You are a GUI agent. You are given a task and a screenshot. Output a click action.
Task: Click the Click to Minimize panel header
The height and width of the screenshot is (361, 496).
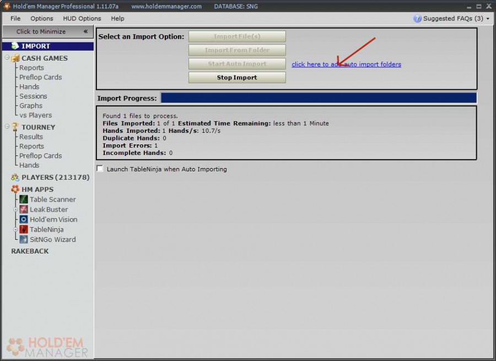click(48, 31)
